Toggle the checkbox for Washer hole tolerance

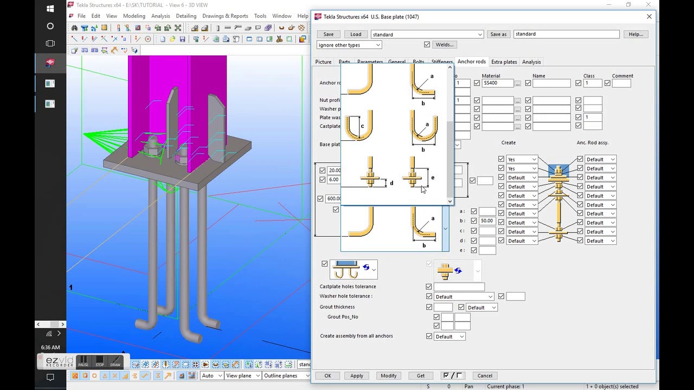click(x=429, y=296)
